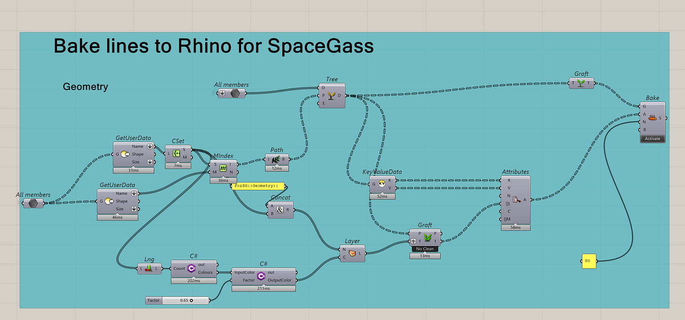Click the yellow SG panel
This screenshot has width=685, height=320.
coord(589,261)
